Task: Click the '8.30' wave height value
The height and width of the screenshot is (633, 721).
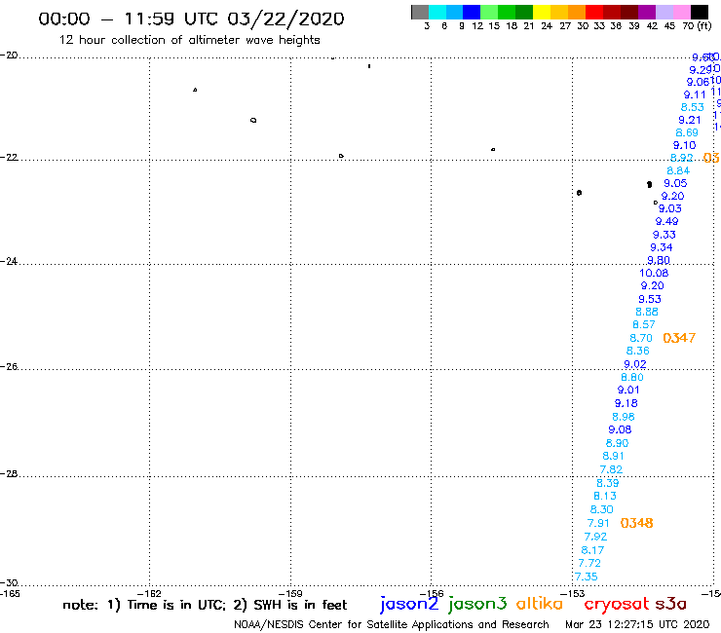Action: tap(601, 509)
